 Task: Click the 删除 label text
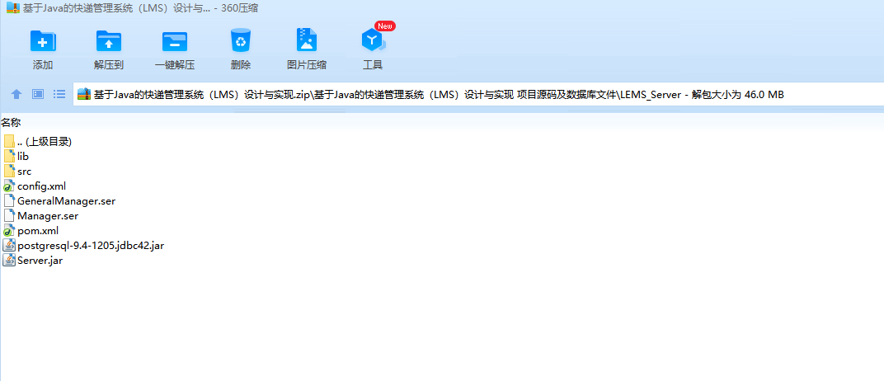click(x=241, y=65)
